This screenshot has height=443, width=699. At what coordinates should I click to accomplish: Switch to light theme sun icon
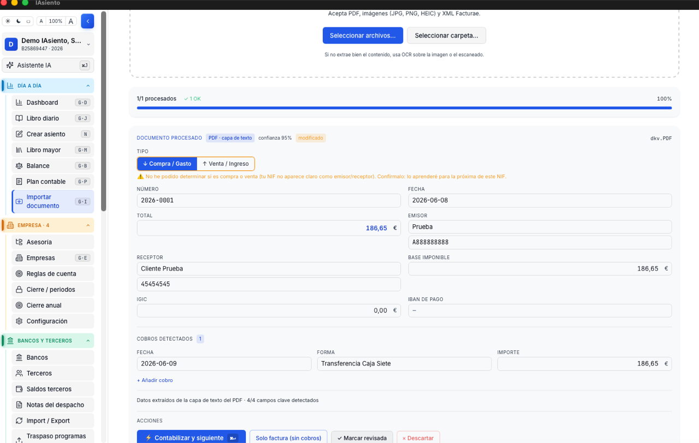8,21
